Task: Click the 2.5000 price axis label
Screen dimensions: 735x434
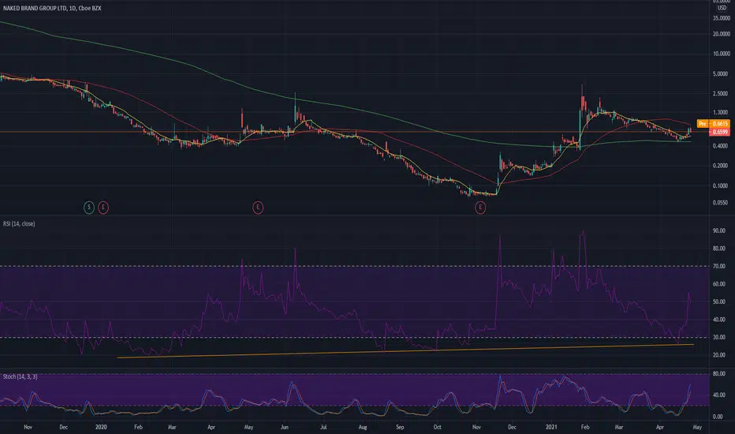Action: (721, 93)
